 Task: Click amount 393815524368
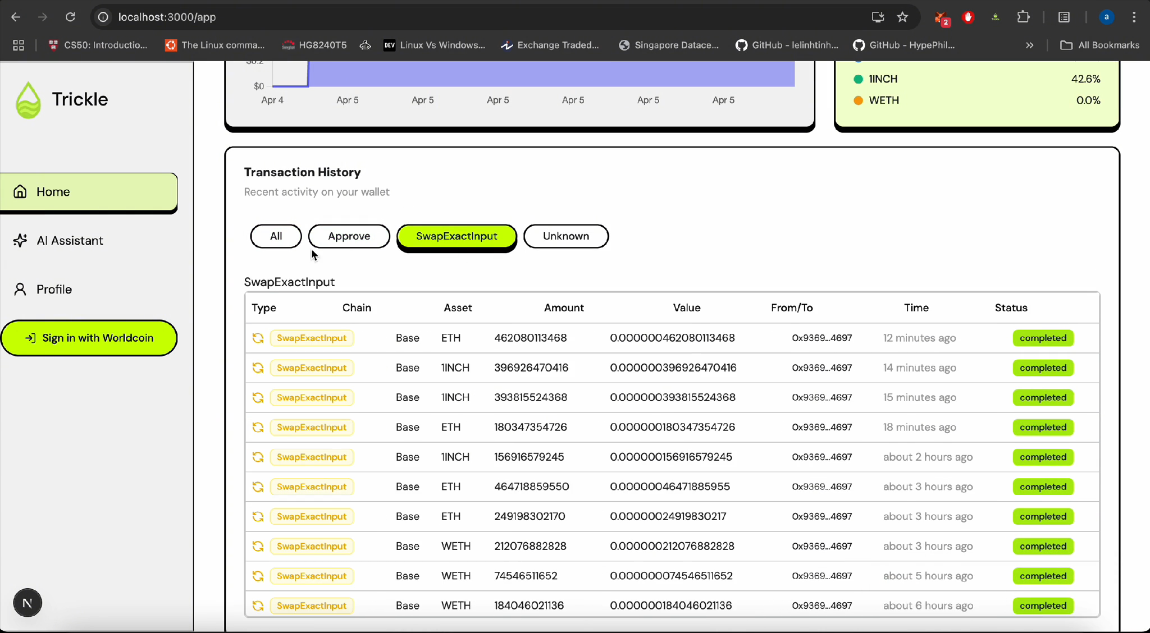531,397
